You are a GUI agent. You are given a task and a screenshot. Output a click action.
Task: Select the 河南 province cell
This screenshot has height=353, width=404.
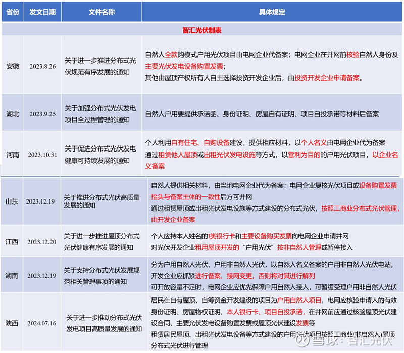click(x=13, y=155)
